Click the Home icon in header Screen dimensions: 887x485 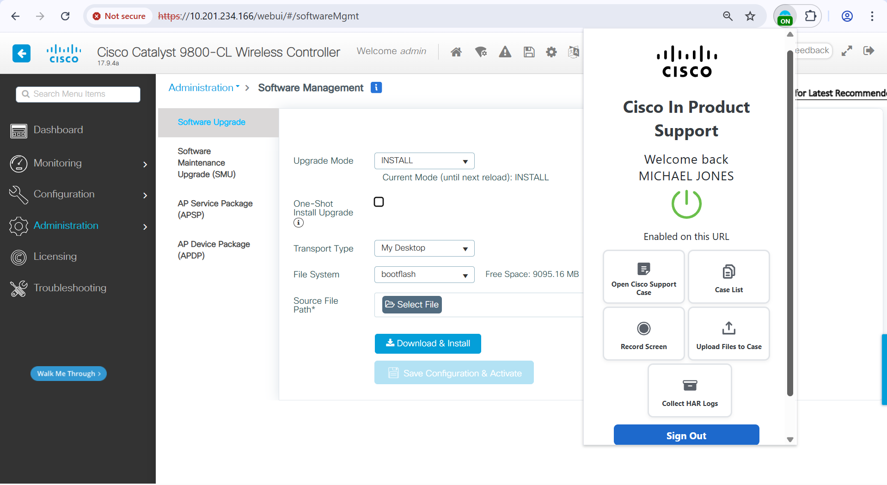click(x=456, y=52)
